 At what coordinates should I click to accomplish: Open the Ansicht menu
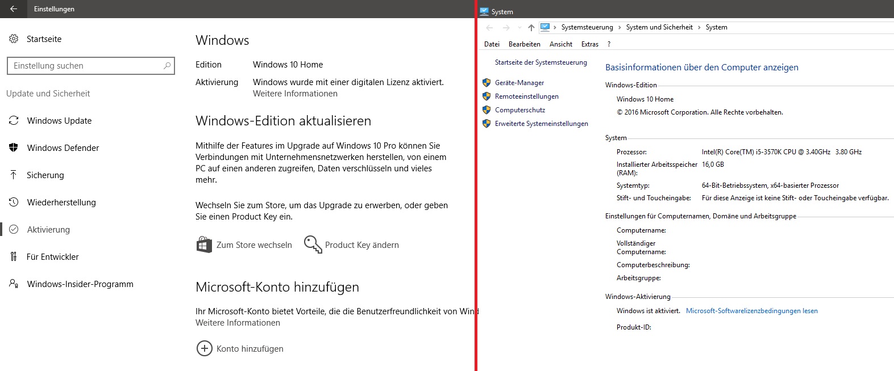[561, 44]
